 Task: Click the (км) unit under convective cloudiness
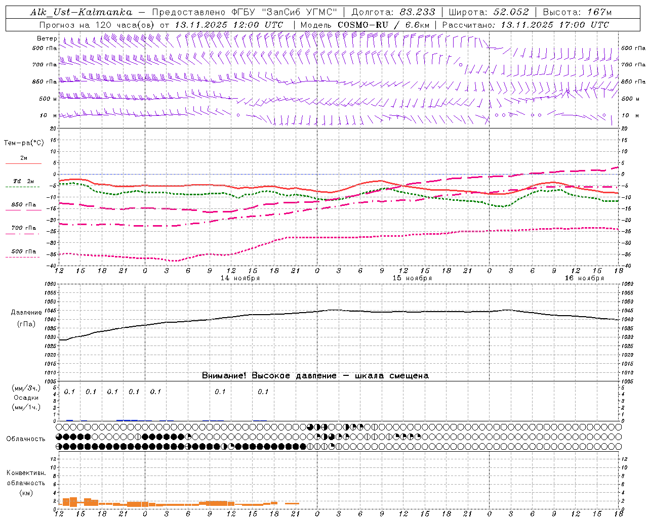pos(26,493)
